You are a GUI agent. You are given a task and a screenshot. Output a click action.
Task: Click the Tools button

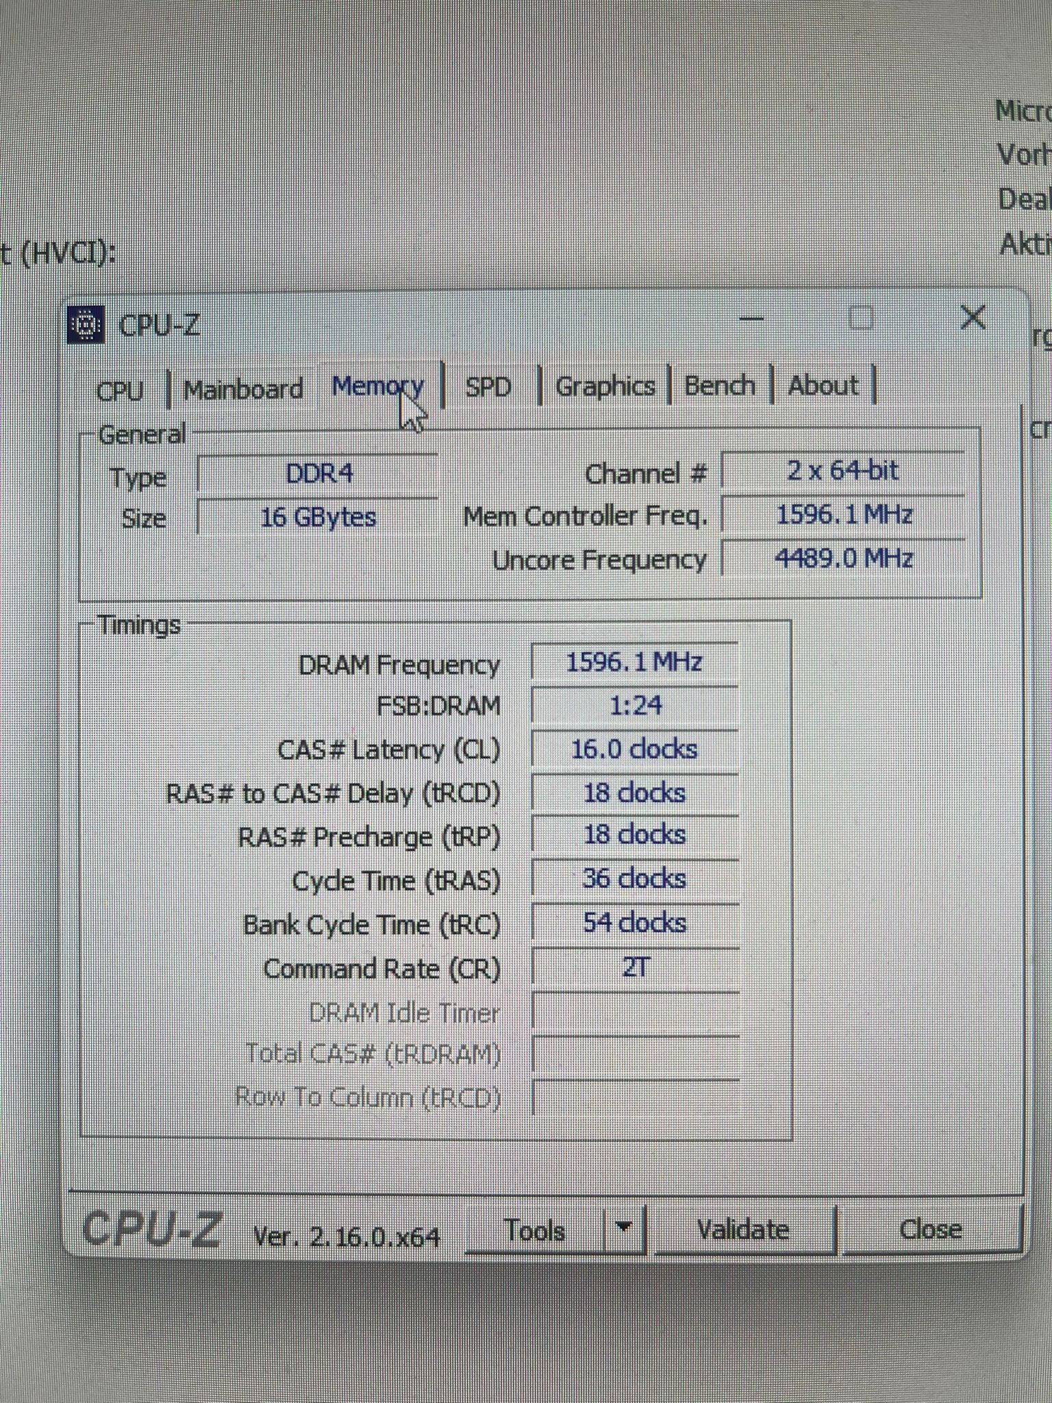pos(536,1230)
